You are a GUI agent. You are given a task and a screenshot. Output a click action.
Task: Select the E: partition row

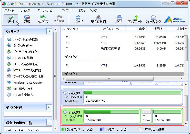pos(123,43)
